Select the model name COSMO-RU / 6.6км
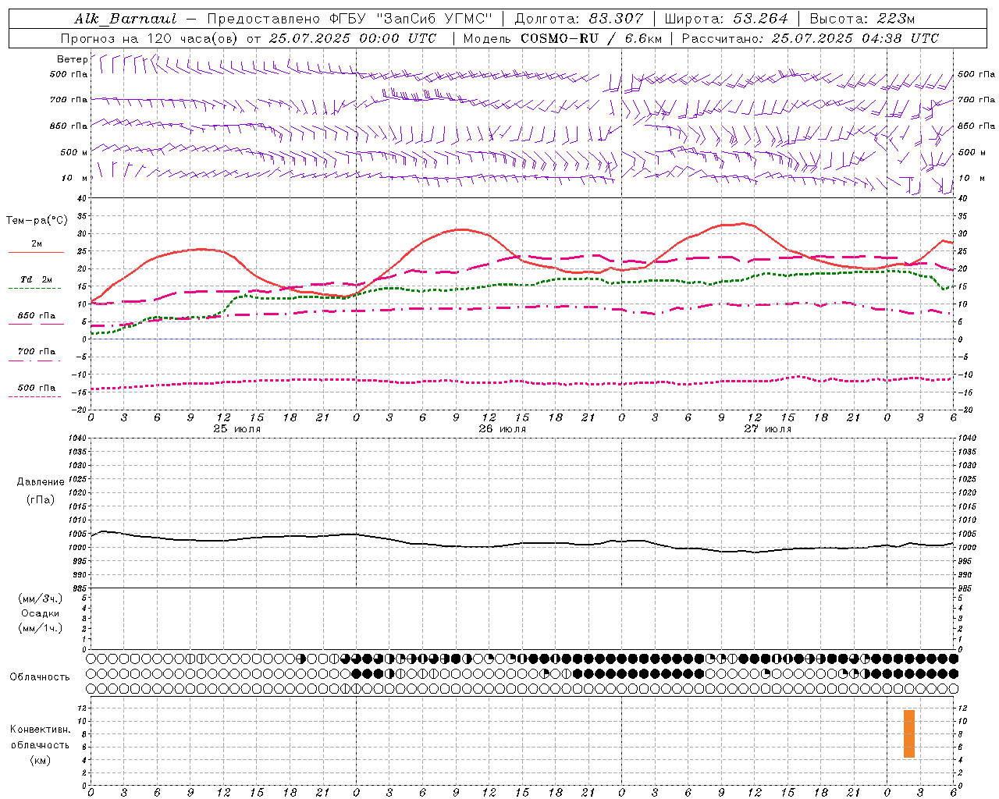999x799 pixels. pos(591,38)
